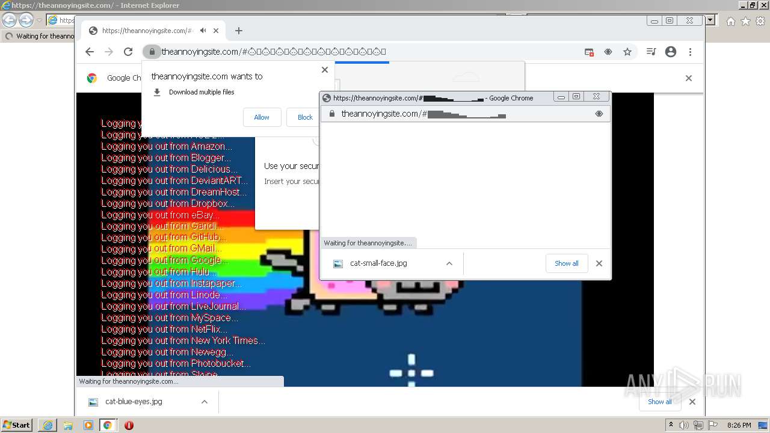Click the sensor icon in popup address bar
Viewport: 770px width, 433px height.
(599, 114)
